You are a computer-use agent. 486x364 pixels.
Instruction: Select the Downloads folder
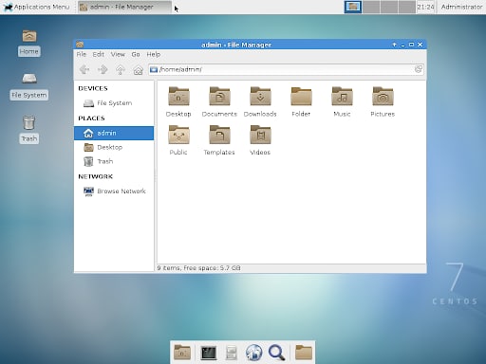tap(260, 102)
